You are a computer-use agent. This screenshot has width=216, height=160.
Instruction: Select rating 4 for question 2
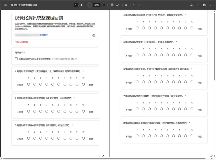point(47,111)
